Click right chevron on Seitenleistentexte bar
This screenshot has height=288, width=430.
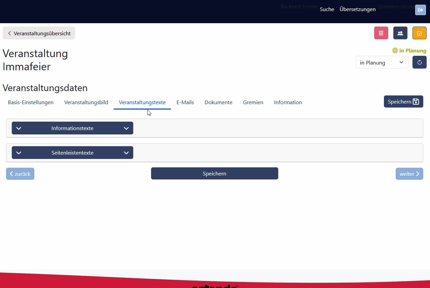pyautogui.click(x=126, y=153)
